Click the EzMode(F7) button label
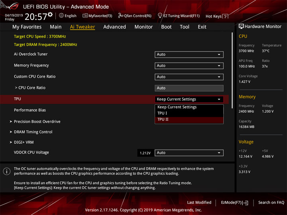The height and width of the screenshot is (215, 287). coord(231,202)
